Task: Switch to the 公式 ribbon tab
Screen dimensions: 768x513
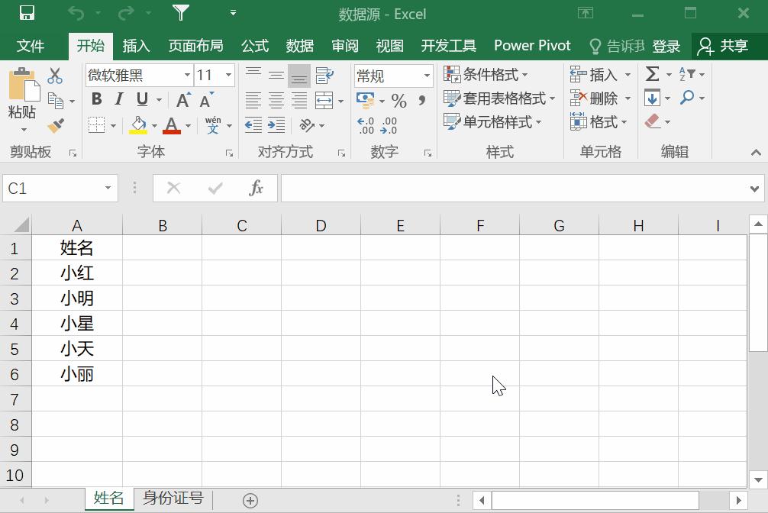Action: tap(255, 46)
